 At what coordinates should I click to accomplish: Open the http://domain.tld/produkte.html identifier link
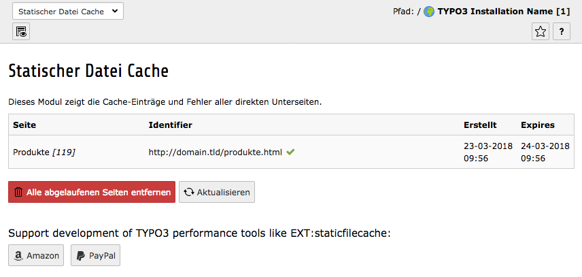point(215,152)
